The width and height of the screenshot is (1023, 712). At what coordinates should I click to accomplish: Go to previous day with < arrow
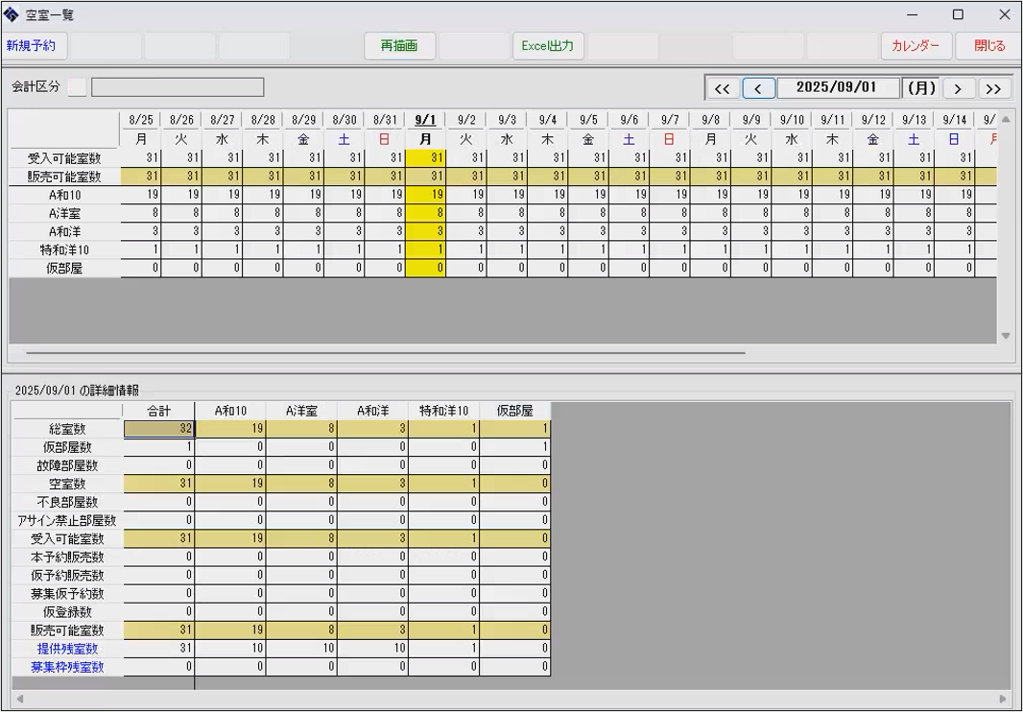758,88
